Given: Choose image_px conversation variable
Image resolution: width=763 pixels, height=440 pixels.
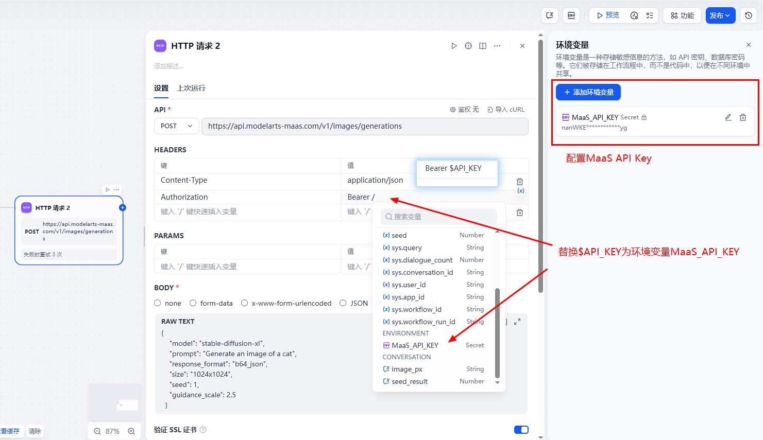Looking at the screenshot, I should click(433, 369).
